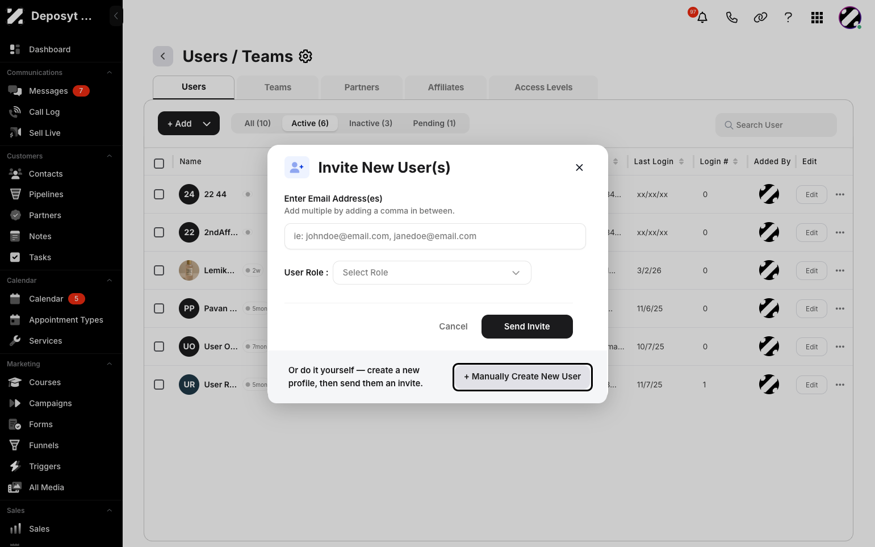Filter users by Pending (1)

(434, 123)
